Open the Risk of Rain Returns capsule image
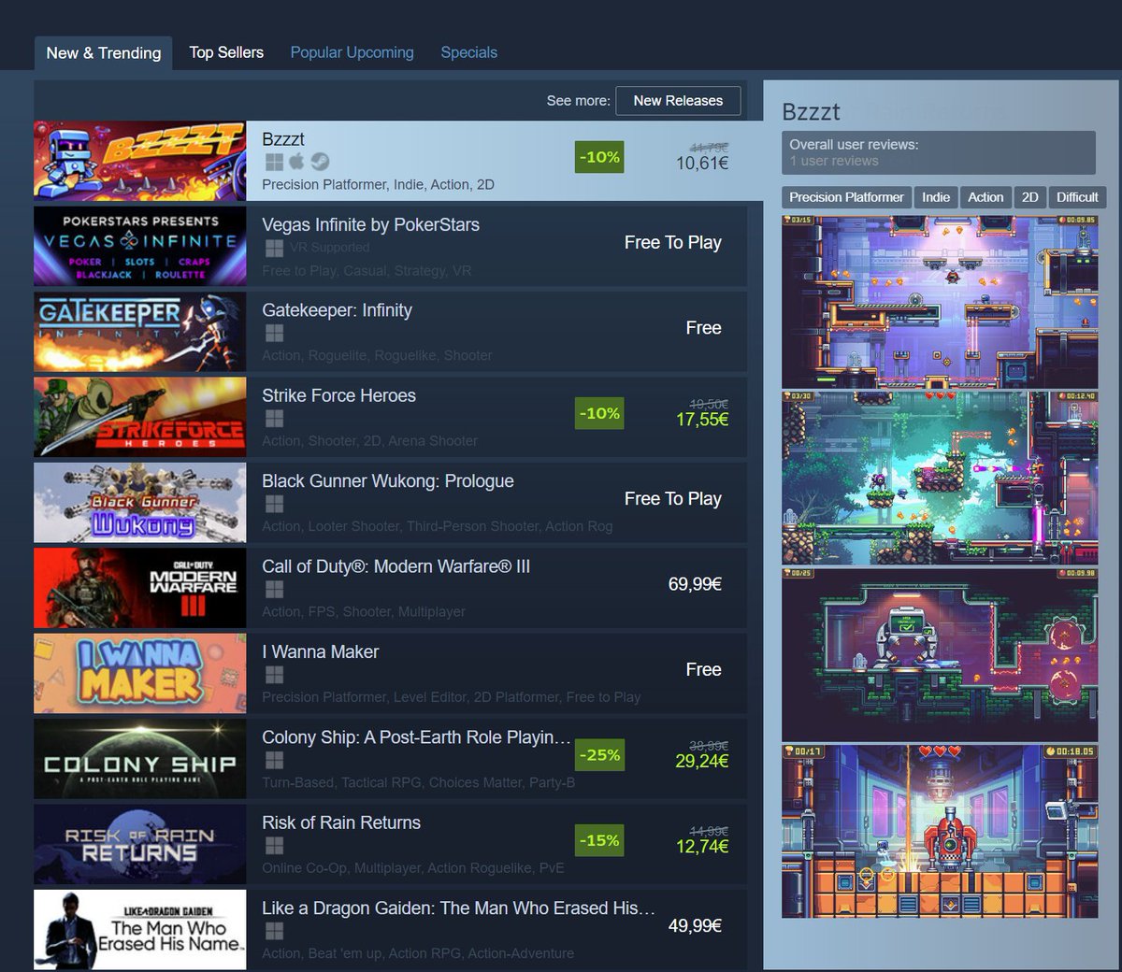The height and width of the screenshot is (972, 1122). (x=140, y=844)
